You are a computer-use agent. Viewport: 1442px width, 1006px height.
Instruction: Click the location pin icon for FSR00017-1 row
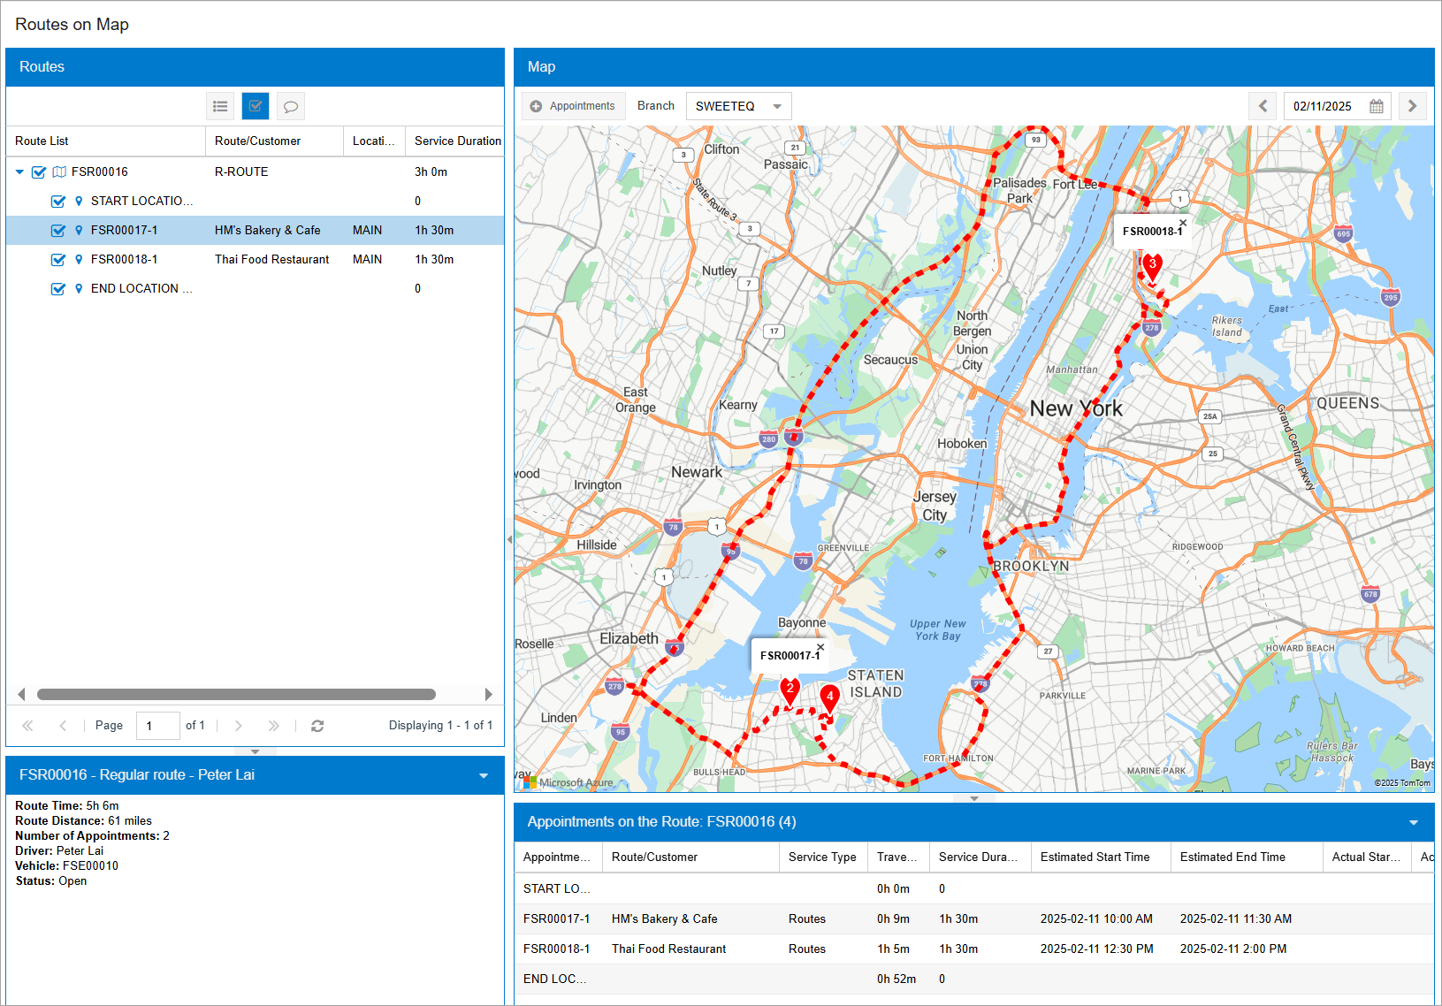click(79, 230)
